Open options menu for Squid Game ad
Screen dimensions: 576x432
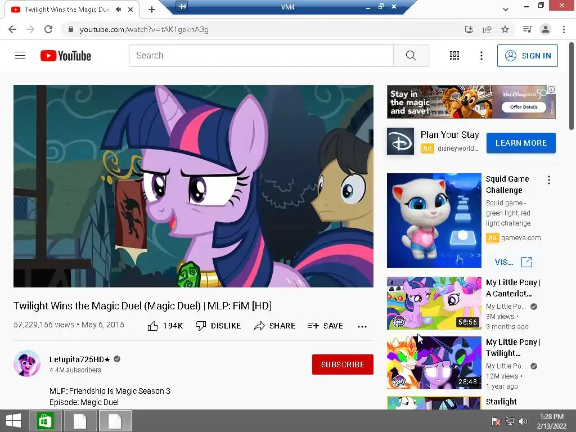point(549,180)
